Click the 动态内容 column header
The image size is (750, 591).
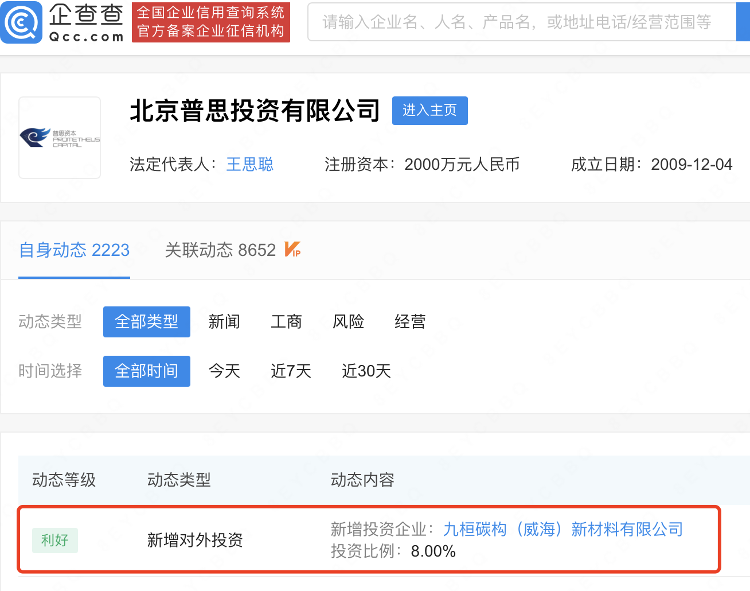tap(362, 480)
